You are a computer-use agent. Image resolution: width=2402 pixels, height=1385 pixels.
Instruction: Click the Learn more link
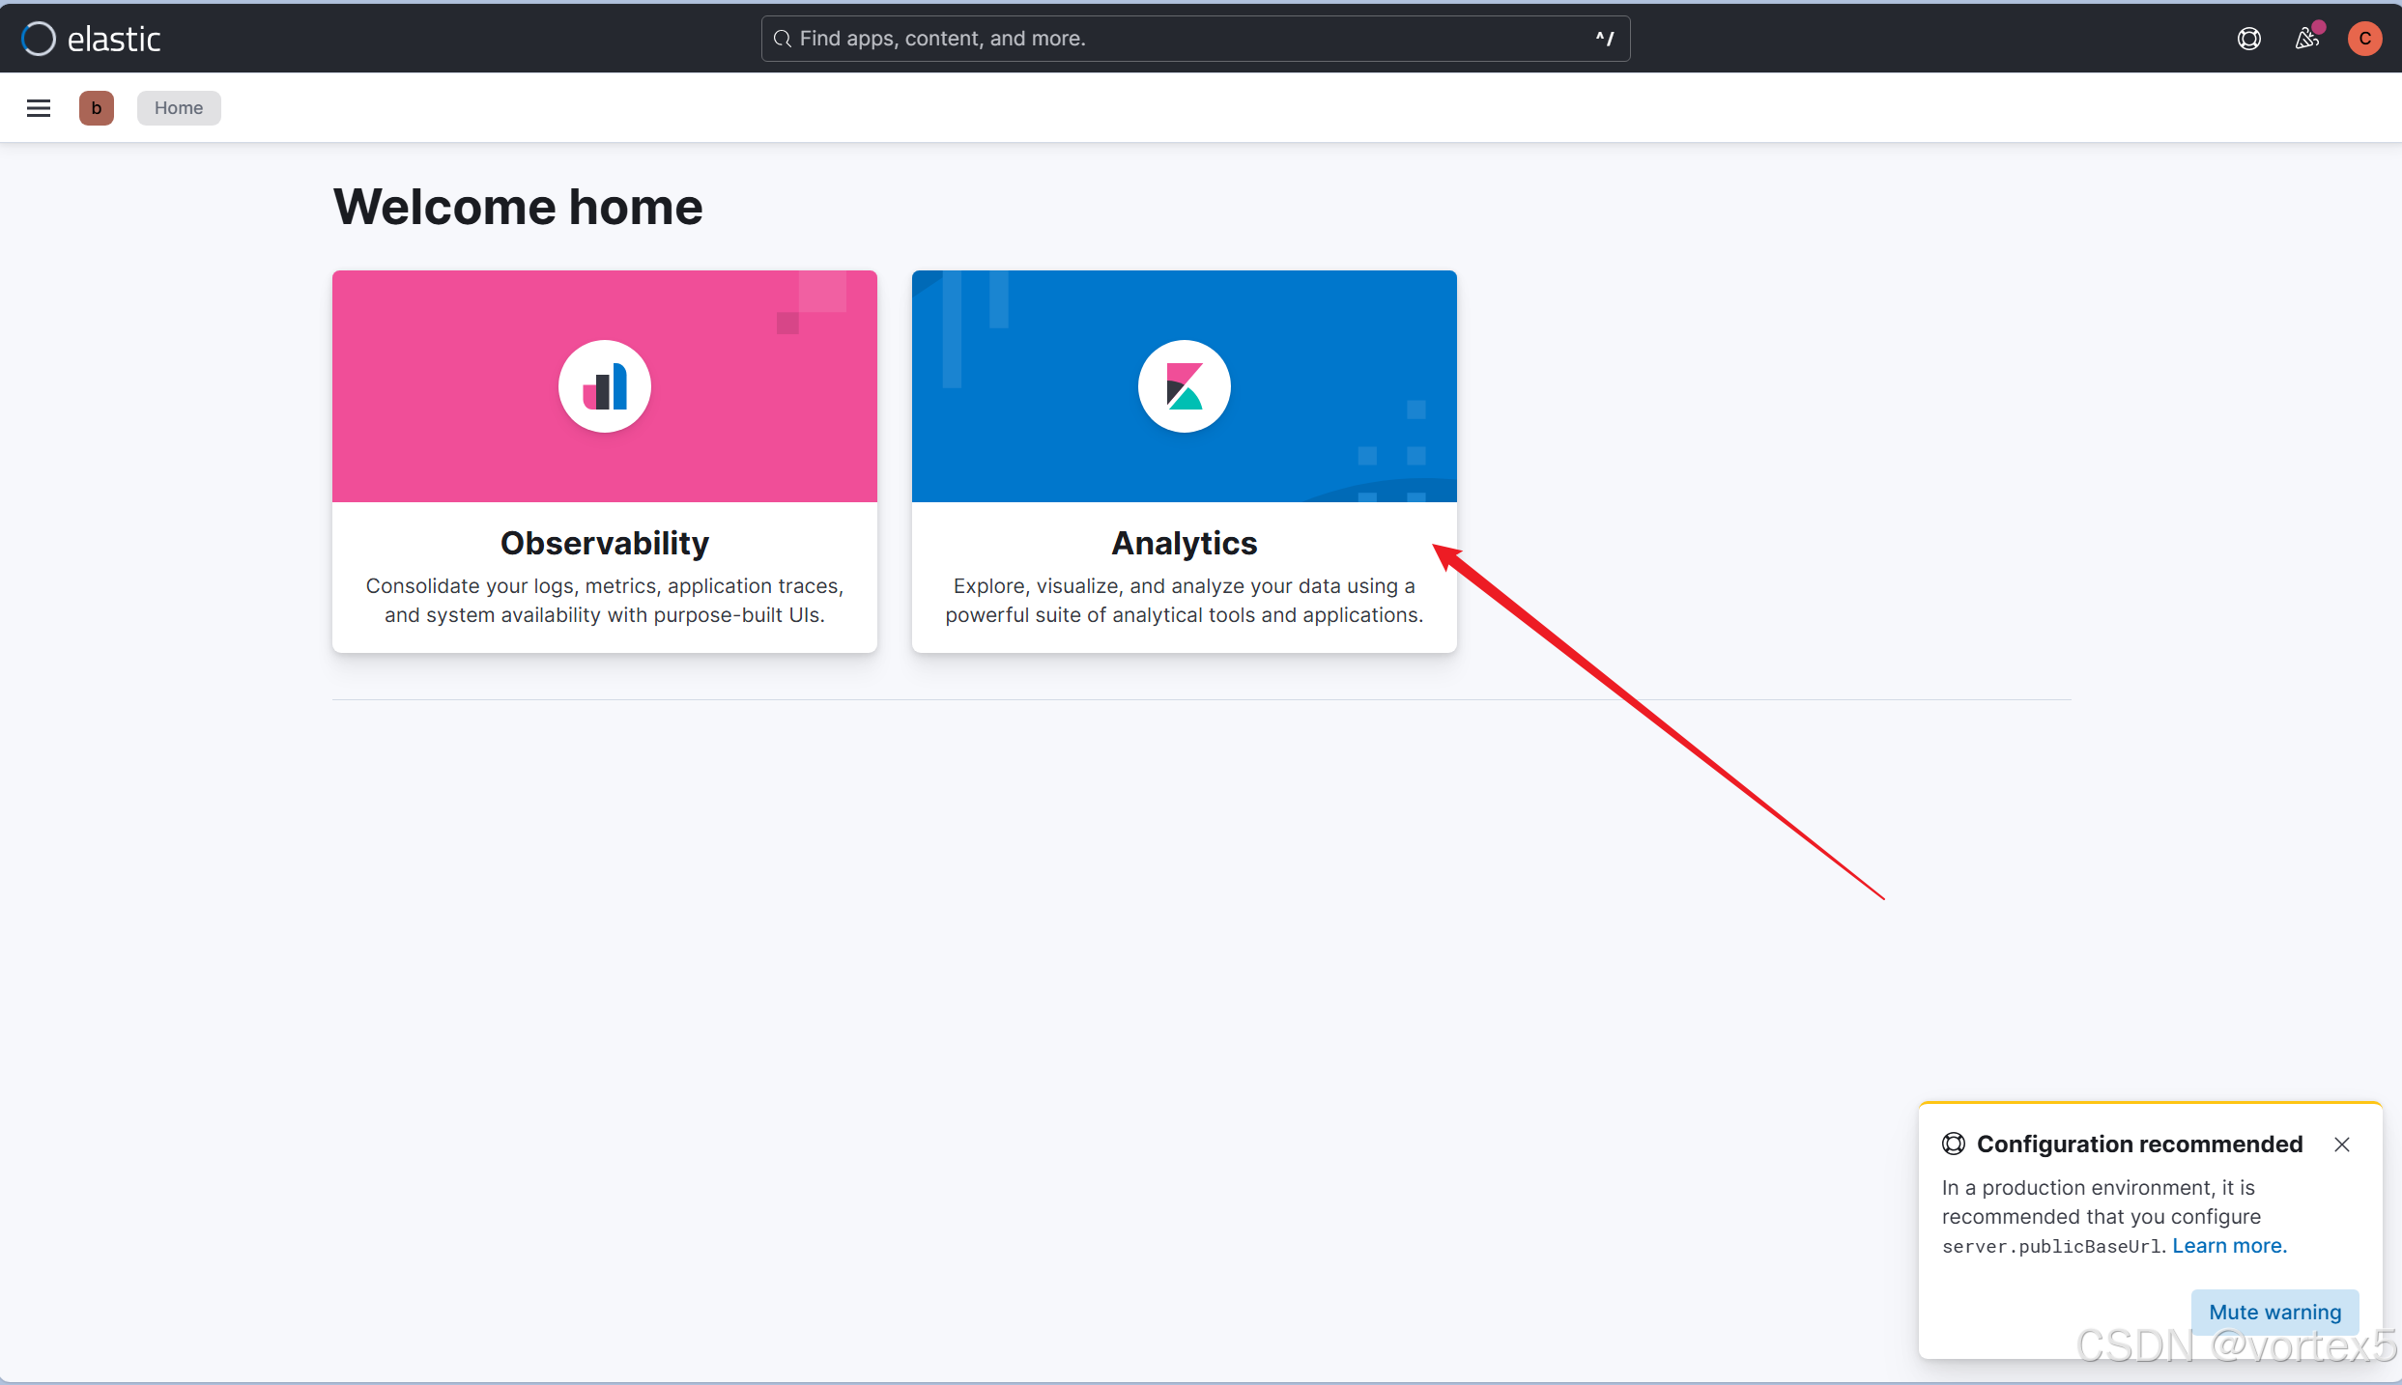2230,1246
